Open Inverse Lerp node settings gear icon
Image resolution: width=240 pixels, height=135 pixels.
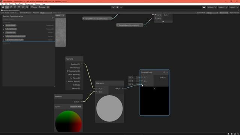[x=164, y=72]
